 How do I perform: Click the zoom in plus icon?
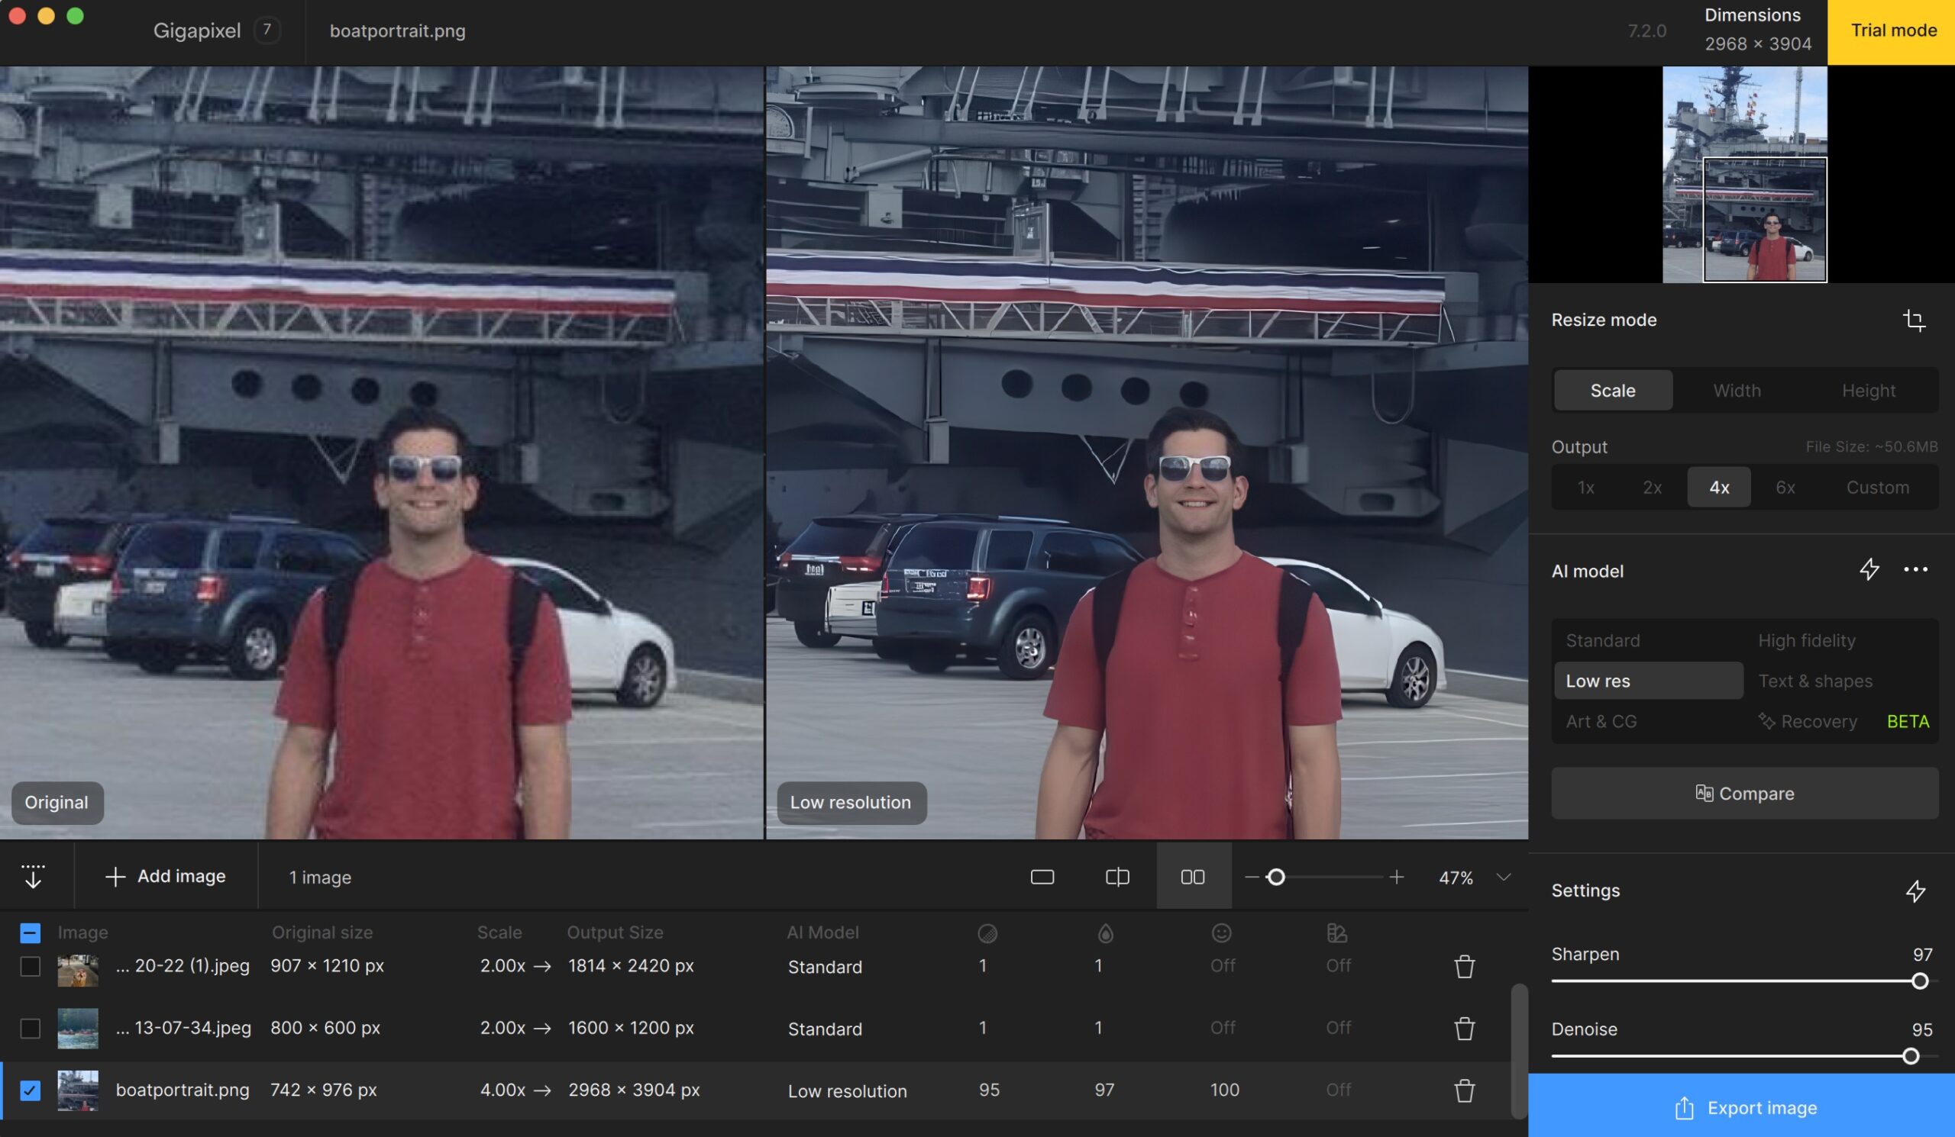1397,877
